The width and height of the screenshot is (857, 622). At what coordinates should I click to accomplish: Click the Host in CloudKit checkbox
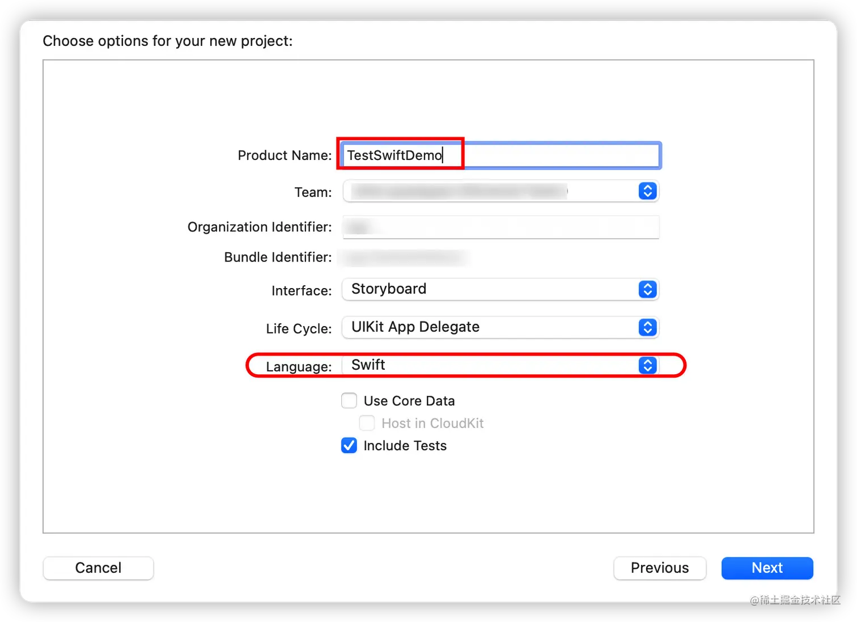pyautogui.click(x=367, y=423)
